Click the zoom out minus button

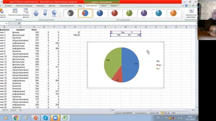tap(178, 113)
